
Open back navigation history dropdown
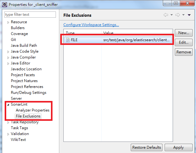click(x=172, y=15)
